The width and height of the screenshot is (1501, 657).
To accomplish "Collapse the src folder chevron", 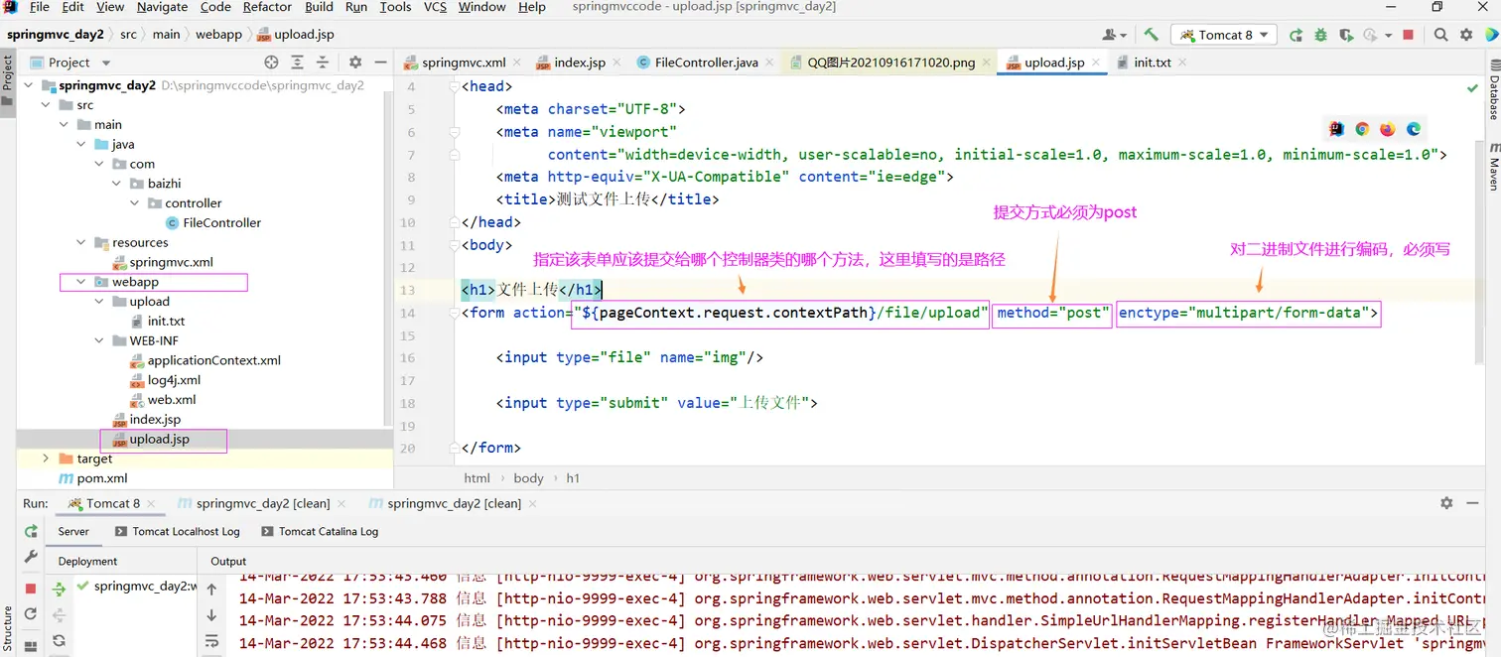I will [46, 105].
